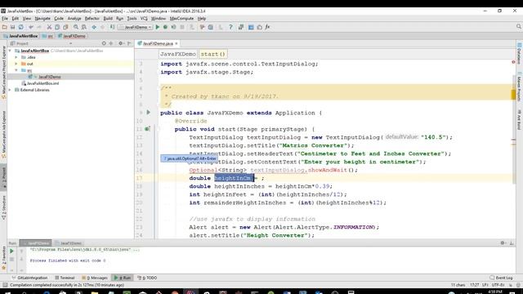The height and width of the screenshot is (294, 523).
Task: Click the JavaFXDemo class breadcrumb in editor
Action: click(178, 54)
